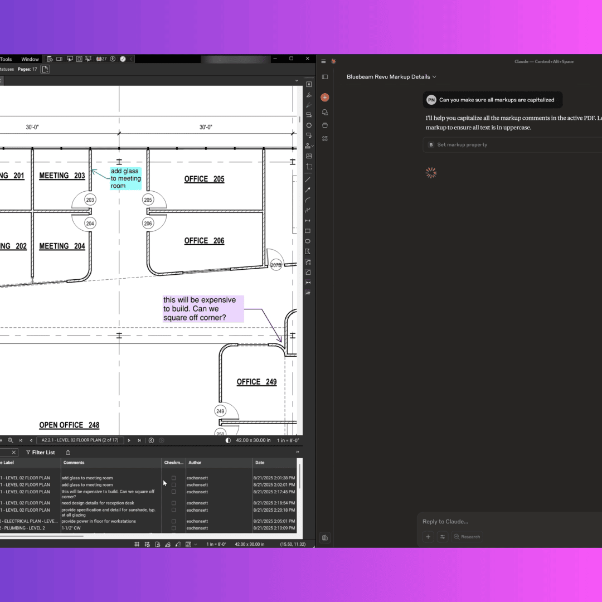Click the Text Box tool icon
The width and height of the screenshot is (602, 602).
(x=309, y=84)
